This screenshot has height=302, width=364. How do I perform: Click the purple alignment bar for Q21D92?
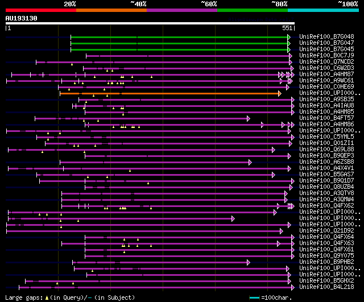click(x=144, y=231)
